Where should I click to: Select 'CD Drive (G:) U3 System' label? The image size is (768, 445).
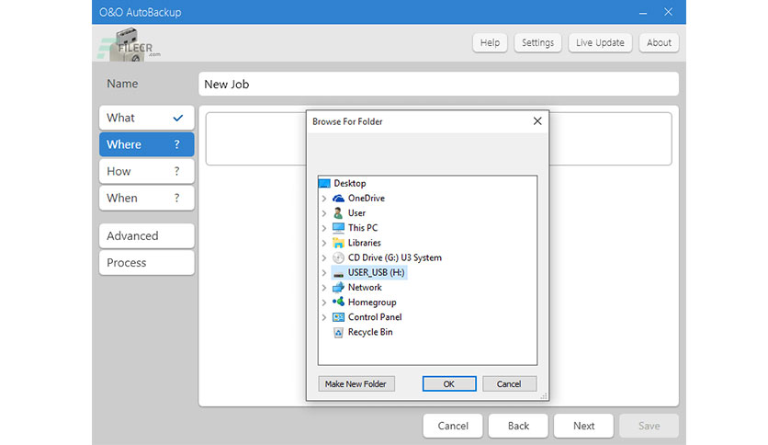tap(395, 257)
